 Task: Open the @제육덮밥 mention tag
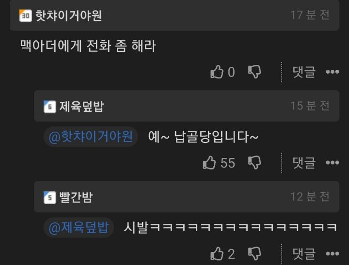tap(79, 227)
